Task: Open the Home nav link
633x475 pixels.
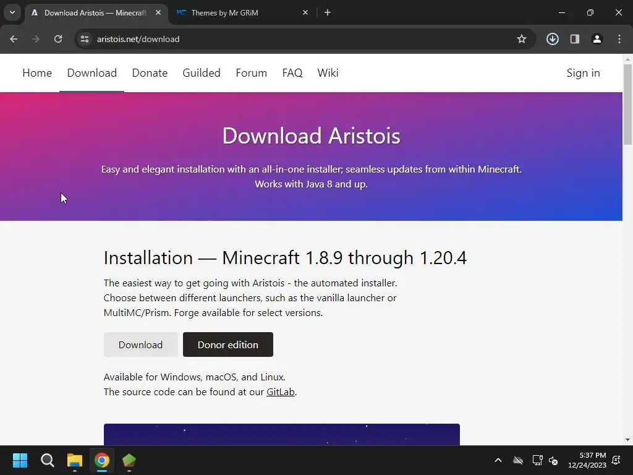Action: [37, 73]
